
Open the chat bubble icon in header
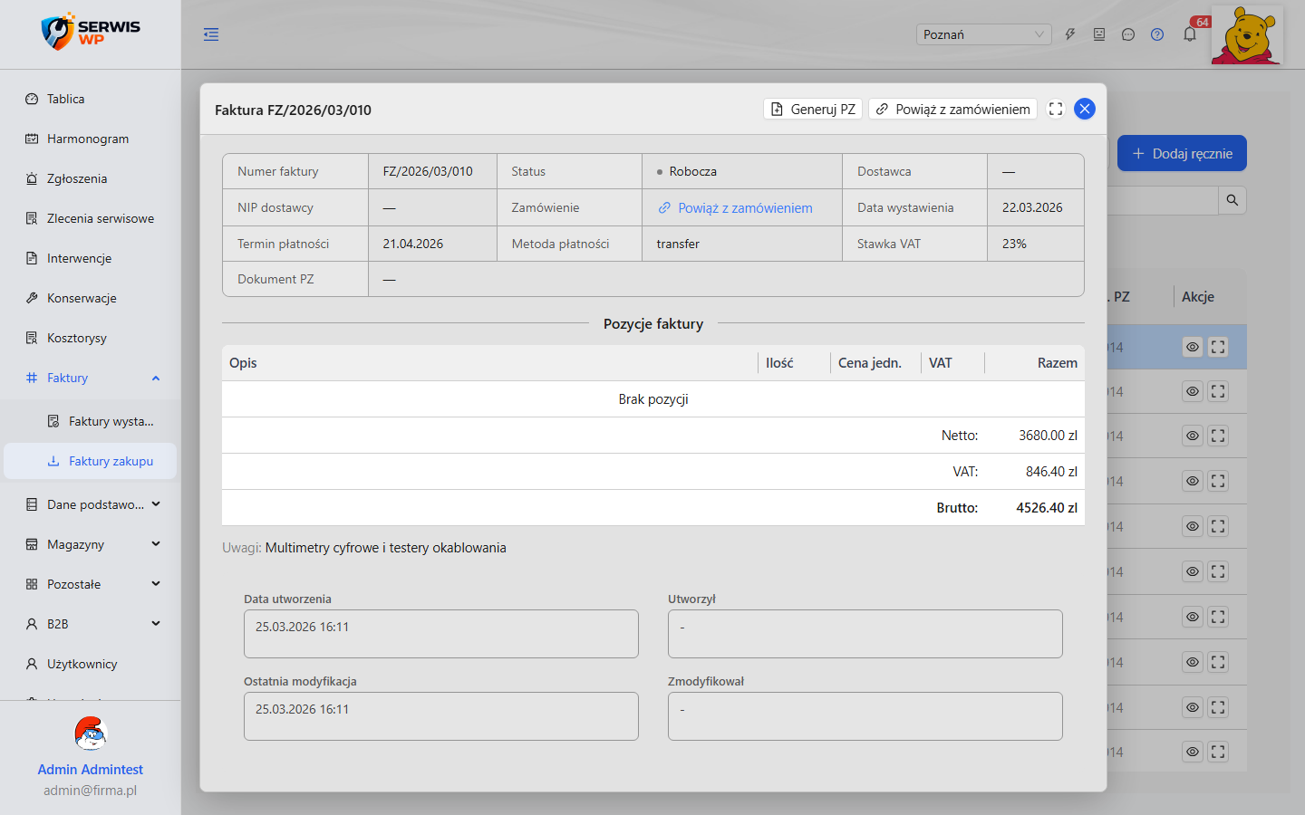tap(1128, 34)
